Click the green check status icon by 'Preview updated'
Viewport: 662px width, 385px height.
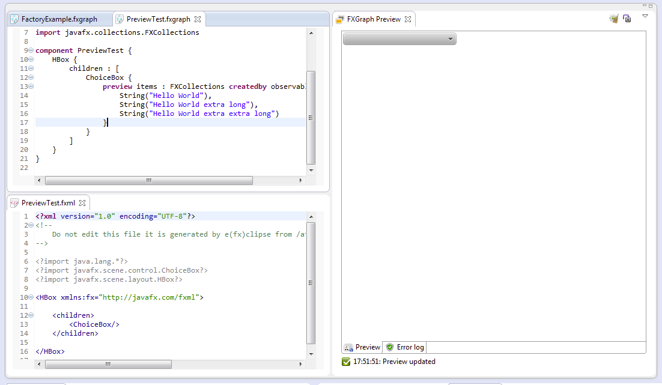pyautogui.click(x=346, y=362)
